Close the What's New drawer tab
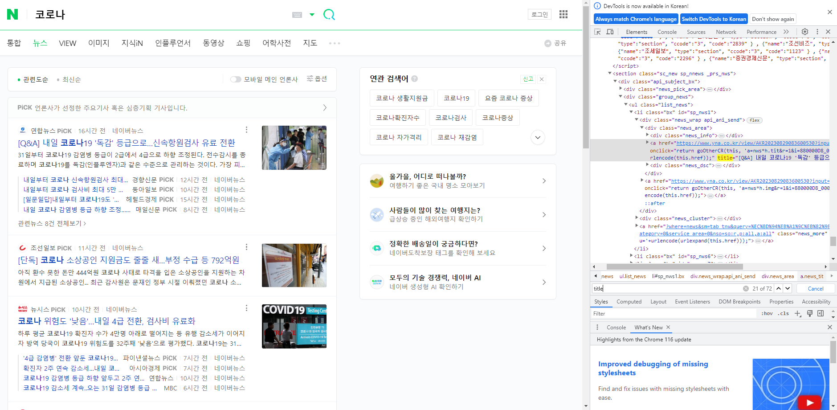837x410 pixels. (x=668, y=328)
